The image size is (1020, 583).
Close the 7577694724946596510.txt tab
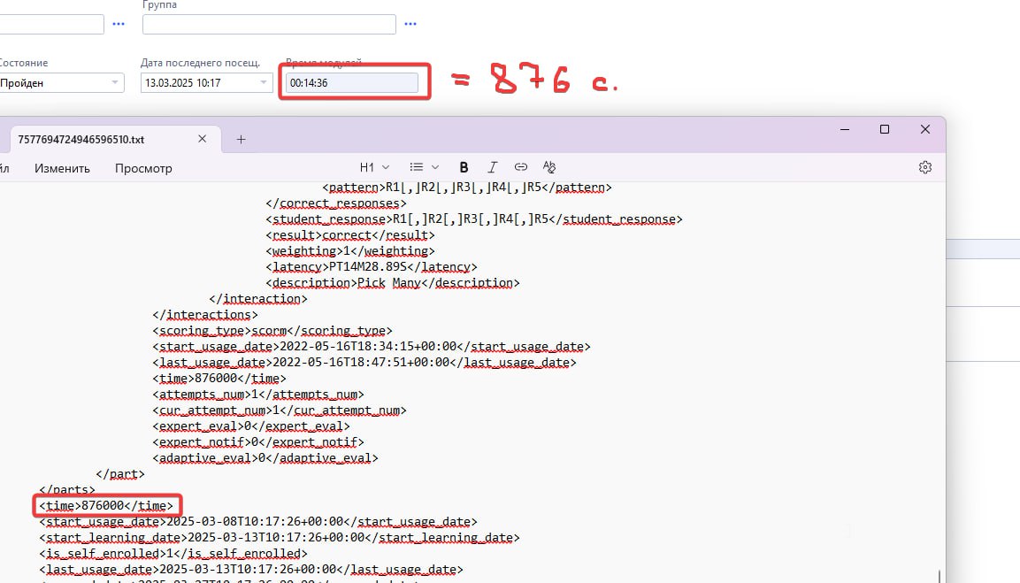(x=203, y=140)
